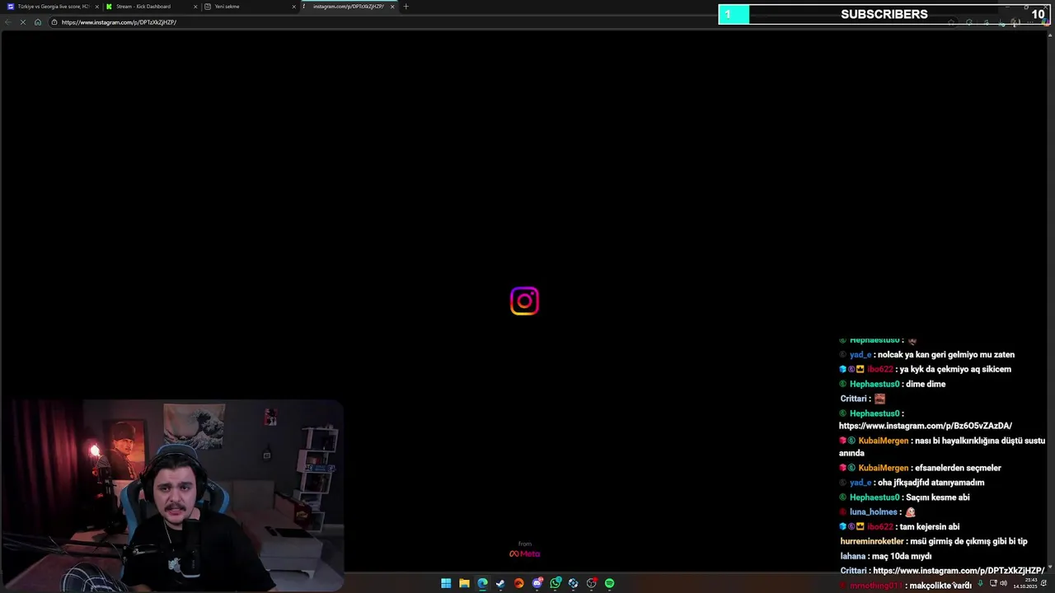
Task: Stop loading the page with the X button
Action: coord(23,22)
